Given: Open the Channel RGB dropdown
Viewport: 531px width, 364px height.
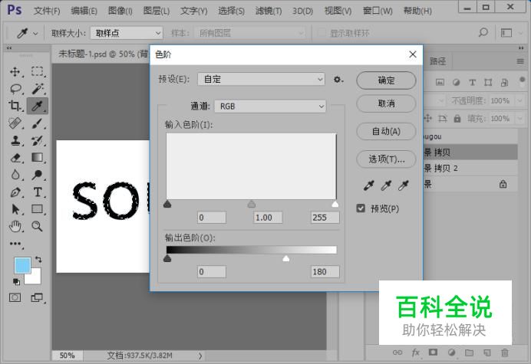Looking at the screenshot, I should (270, 107).
